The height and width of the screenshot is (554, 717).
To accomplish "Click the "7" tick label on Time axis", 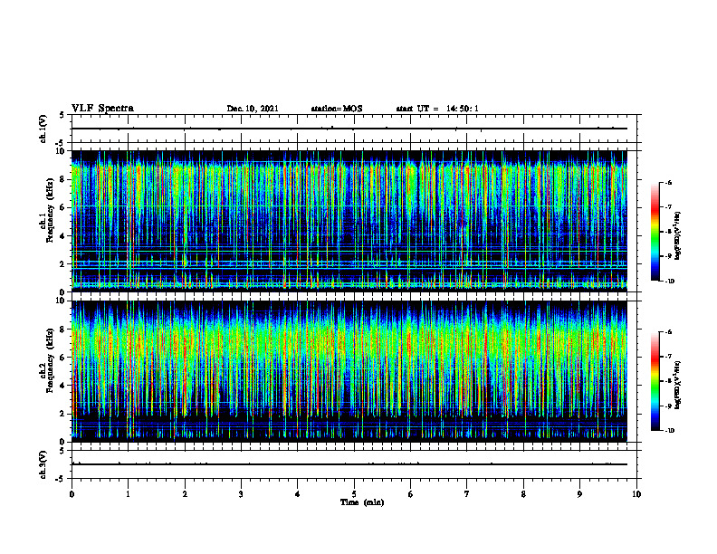I will [x=467, y=494].
